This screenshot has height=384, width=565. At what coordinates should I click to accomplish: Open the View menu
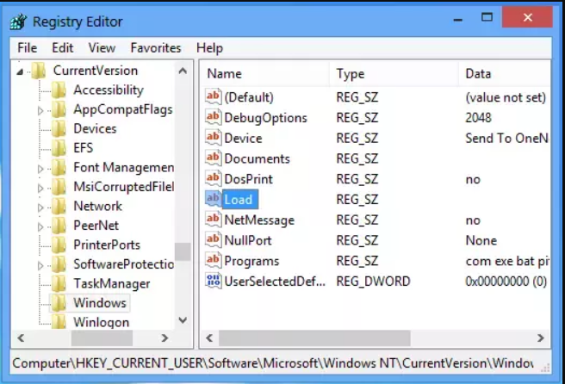click(x=102, y=48)
